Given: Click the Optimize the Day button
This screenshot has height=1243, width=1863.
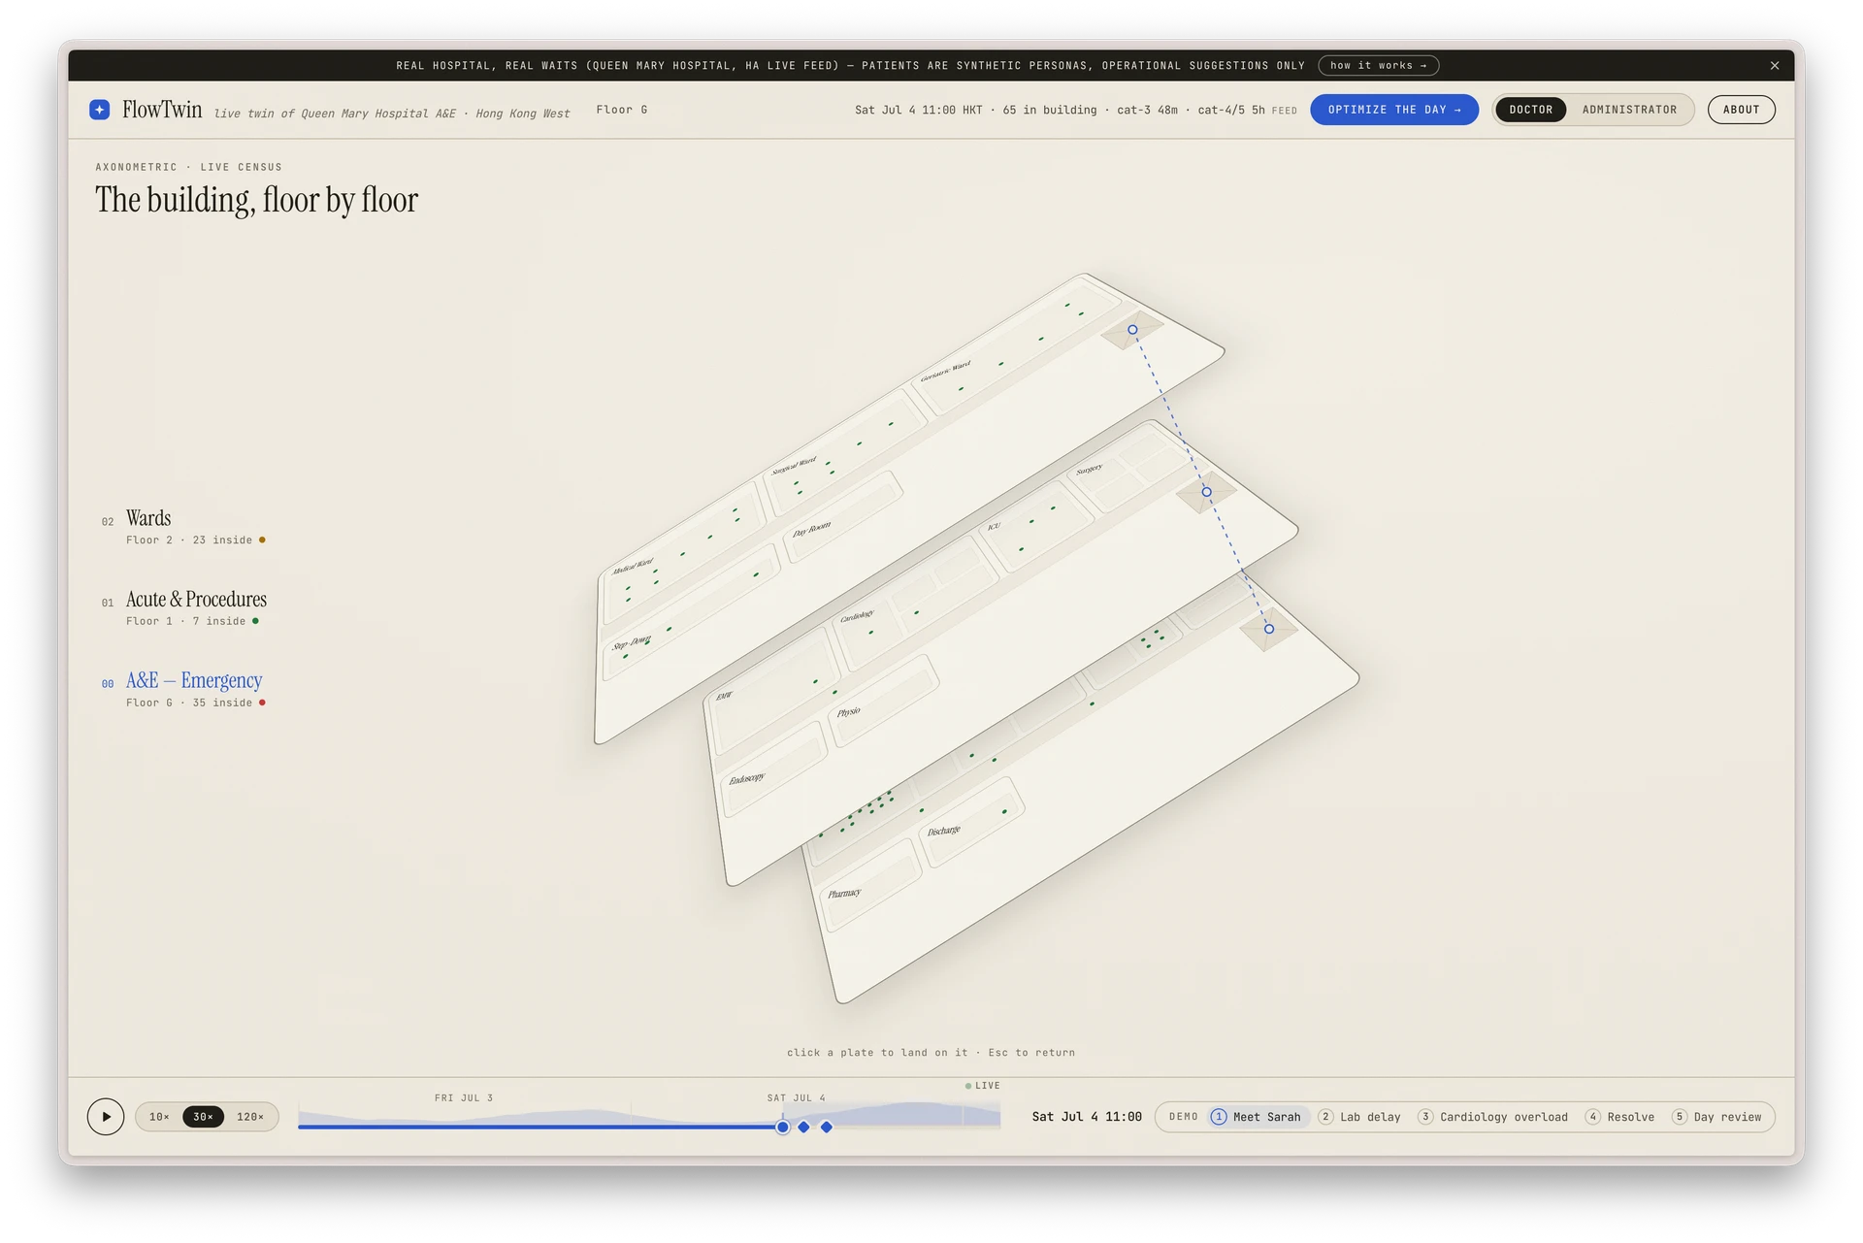Looking at the screenshot, I should tap(1394, 110).
